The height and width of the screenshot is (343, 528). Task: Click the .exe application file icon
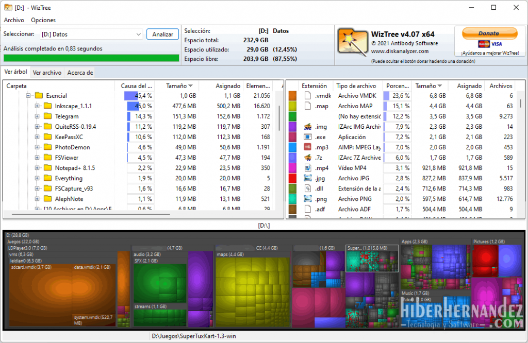308,137
